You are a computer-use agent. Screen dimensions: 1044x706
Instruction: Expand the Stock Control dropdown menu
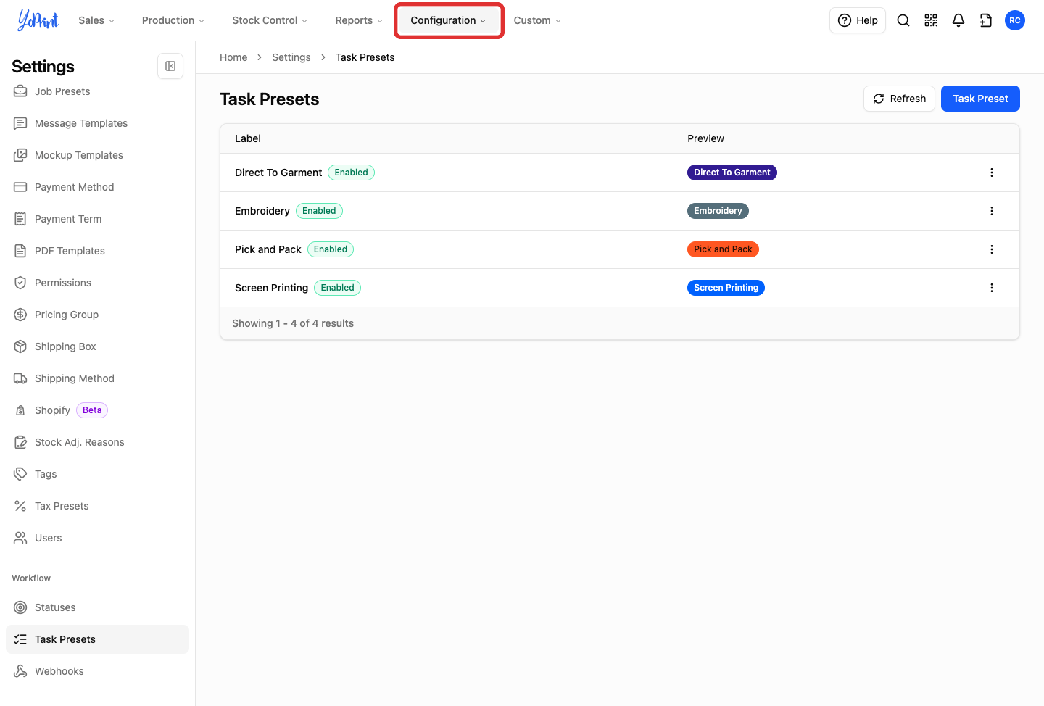[x=270, y=20]
